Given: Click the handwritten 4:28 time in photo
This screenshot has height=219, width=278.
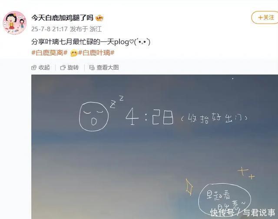Looking at the screenshot, I should [x=149, y=116].
